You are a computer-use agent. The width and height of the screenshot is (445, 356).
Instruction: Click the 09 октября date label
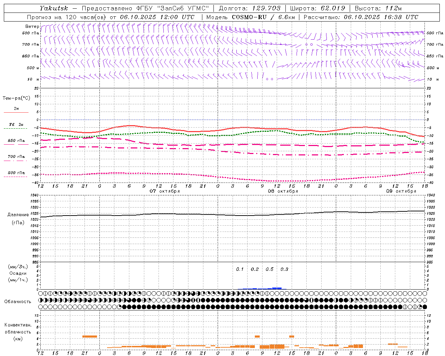[x=401, y=191]
